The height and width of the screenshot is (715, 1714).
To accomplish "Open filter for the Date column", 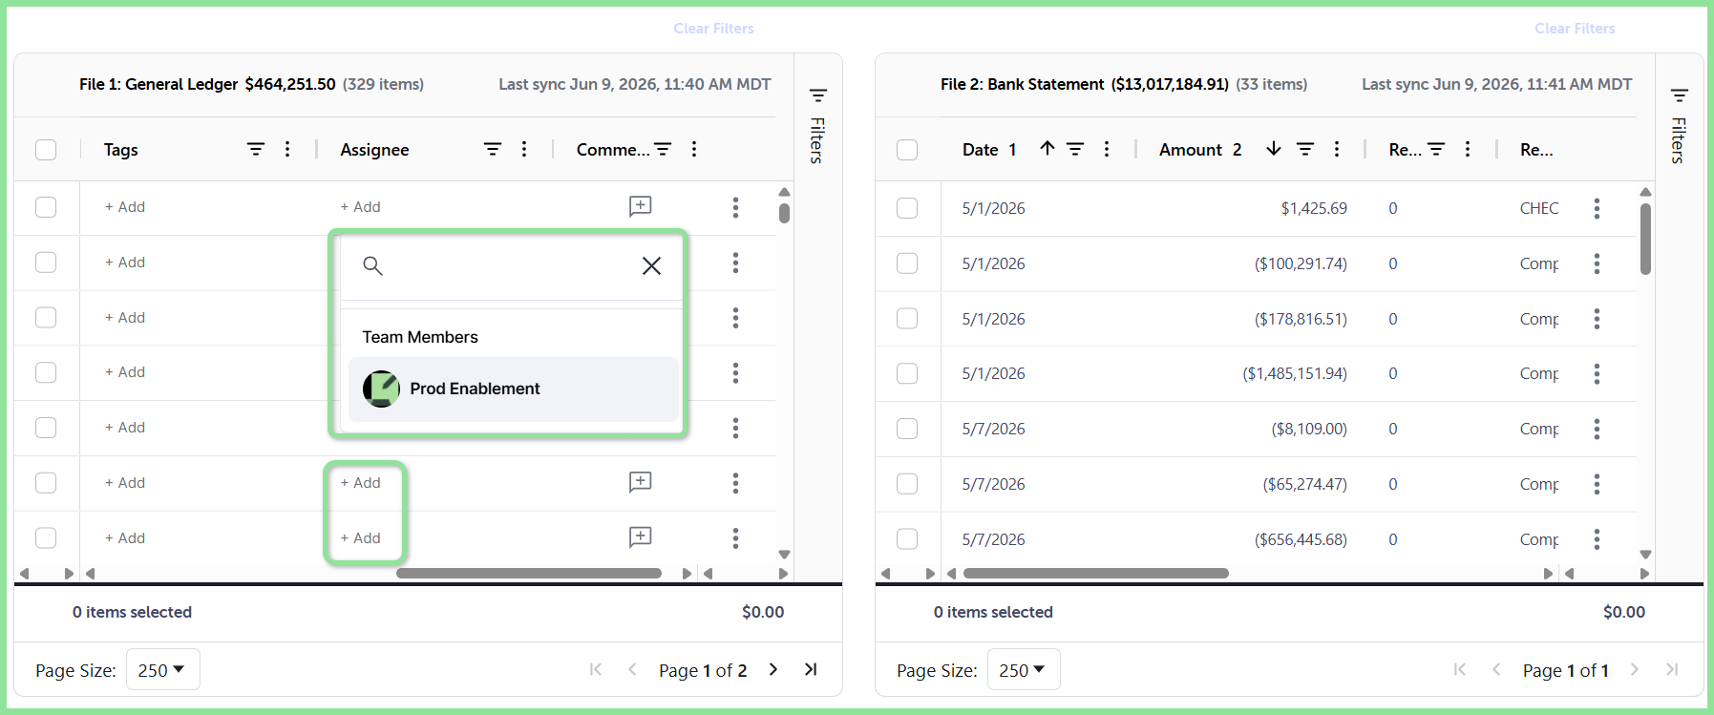I will click(x=1075, y=149).
